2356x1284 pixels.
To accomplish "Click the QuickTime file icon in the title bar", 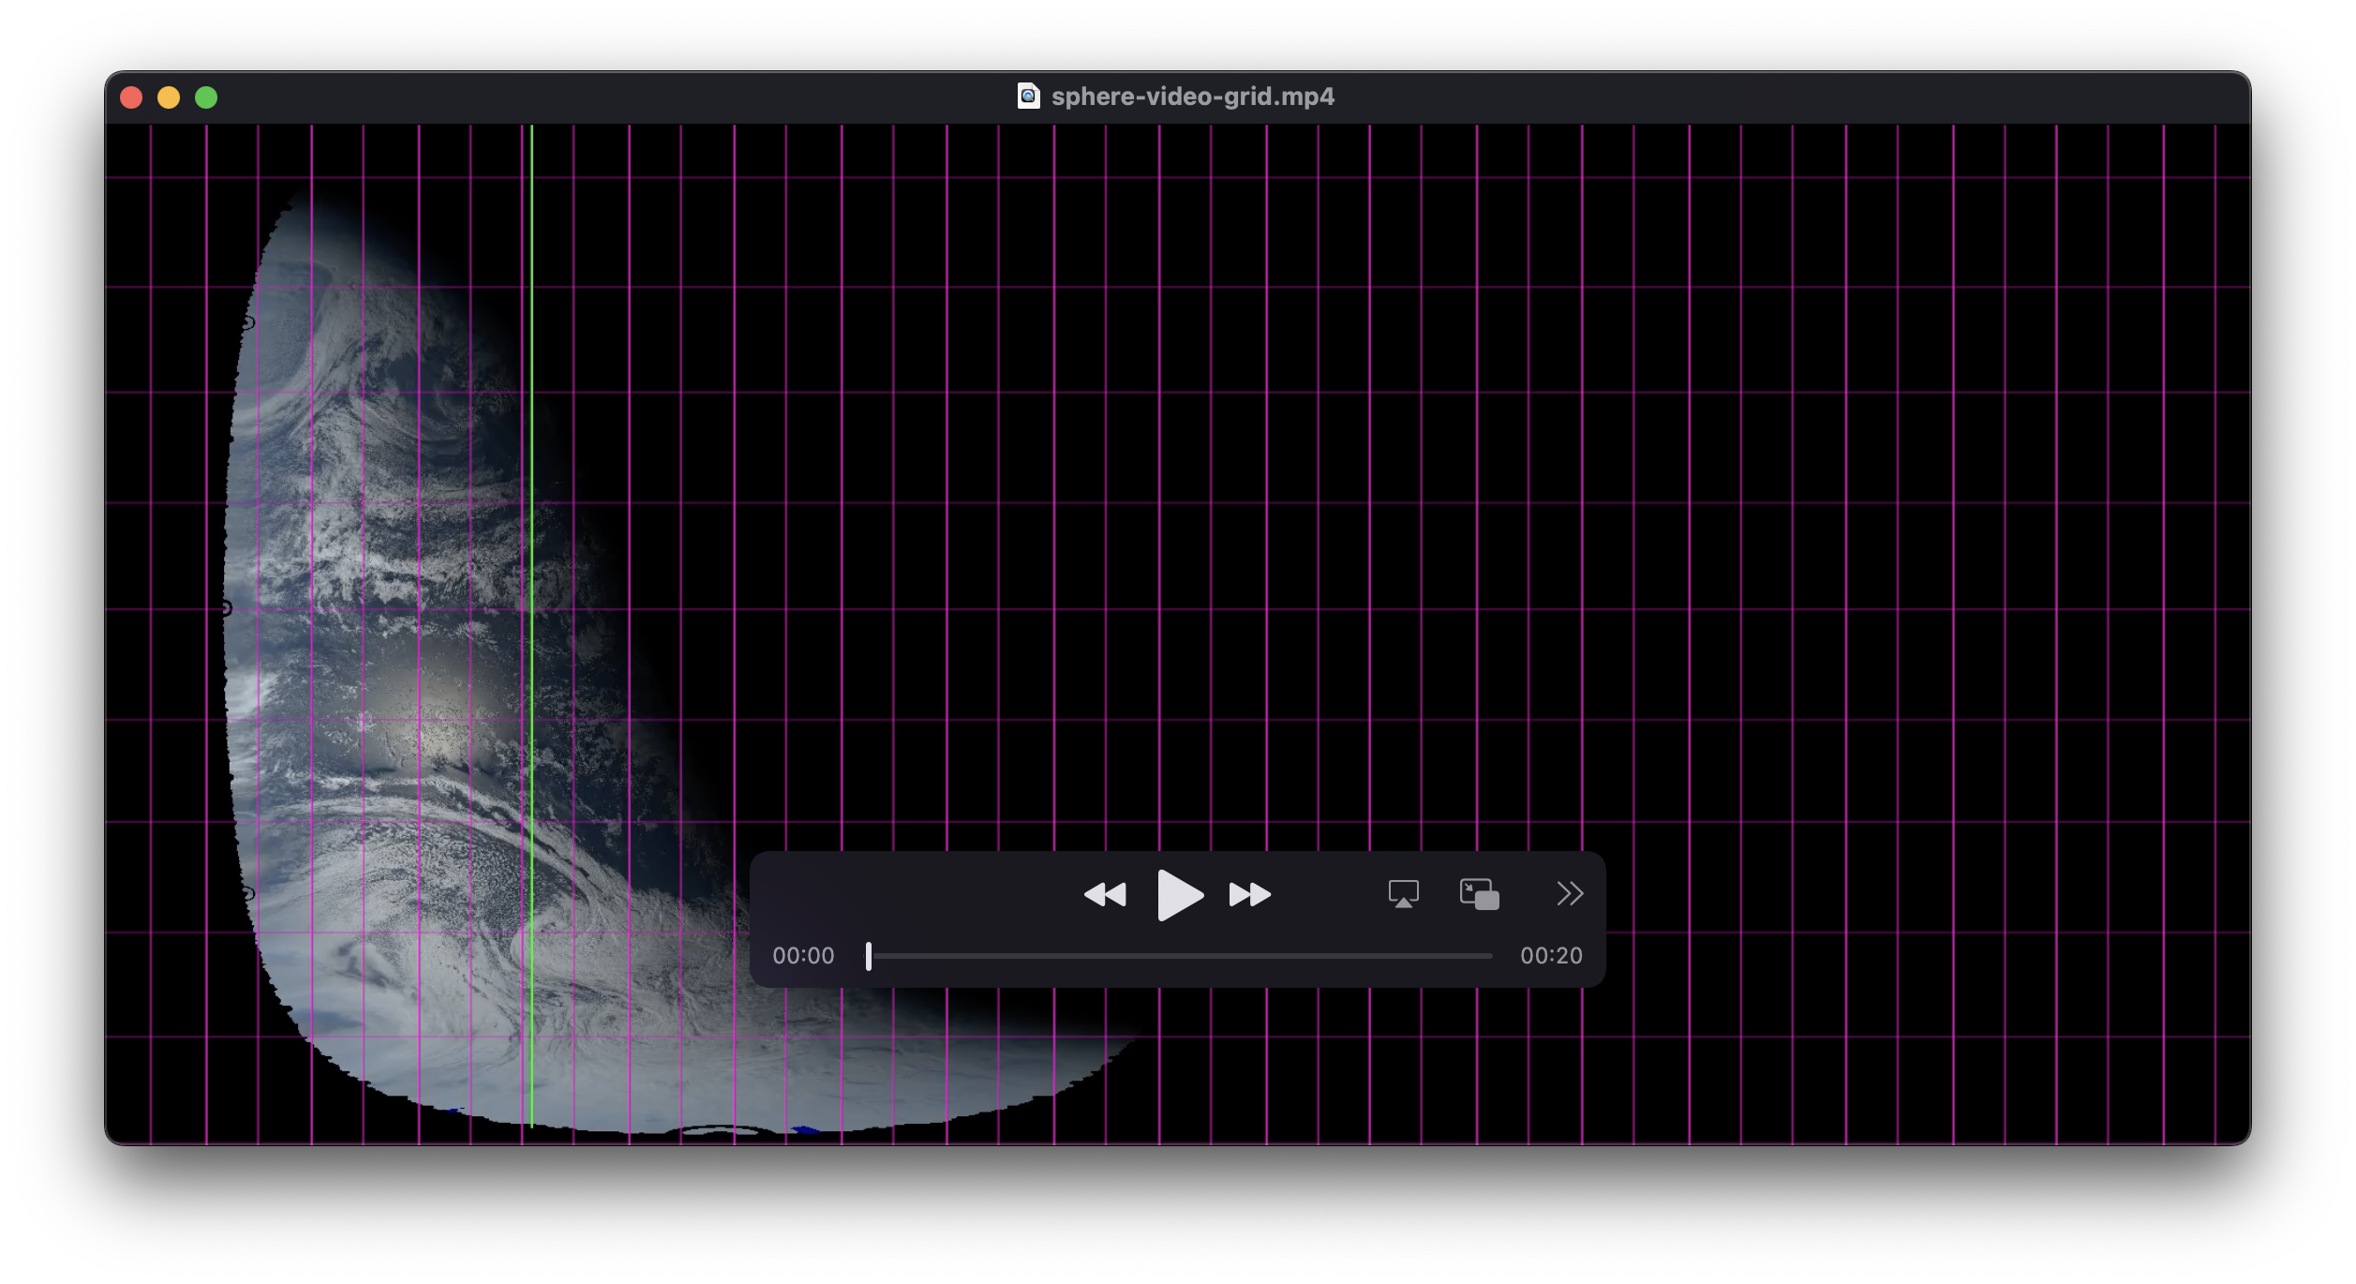I will (x=1028, y=96).
